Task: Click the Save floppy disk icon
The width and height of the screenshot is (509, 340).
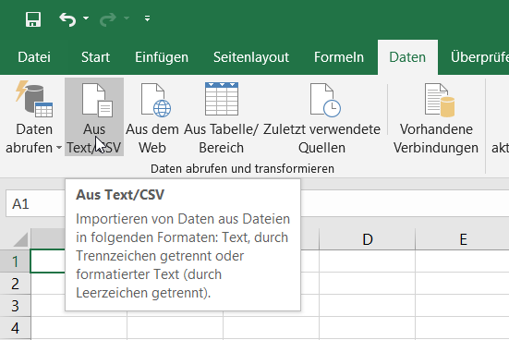Action: tap(33, 19)
